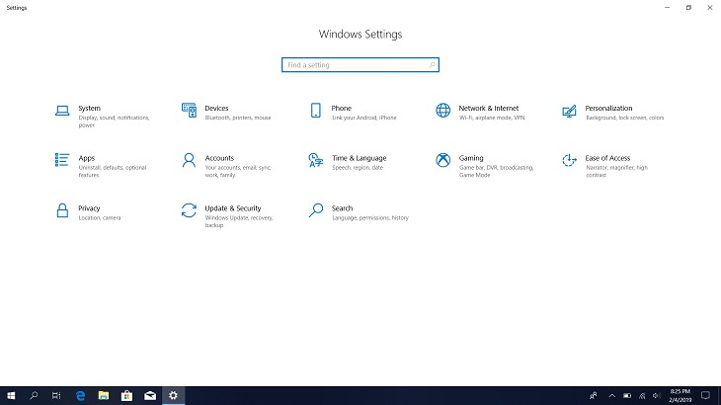721x405 pixels.
Task: Open the taskbar clock and date
Action: click(x=681, y=395)
